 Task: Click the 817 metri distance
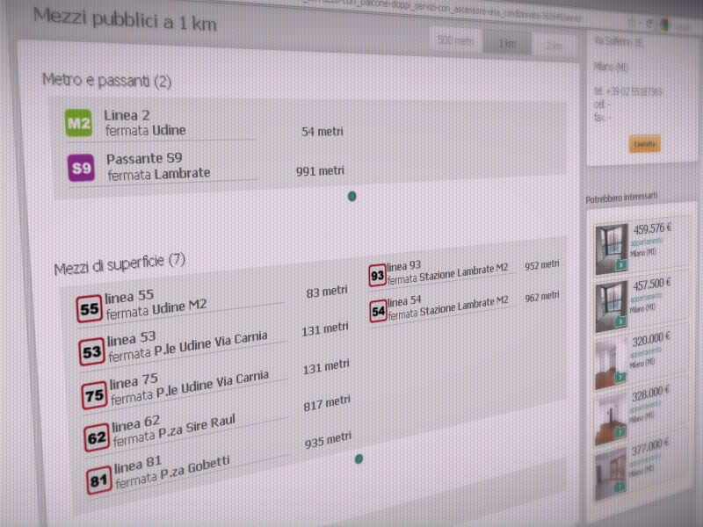(x=327, y=403)
